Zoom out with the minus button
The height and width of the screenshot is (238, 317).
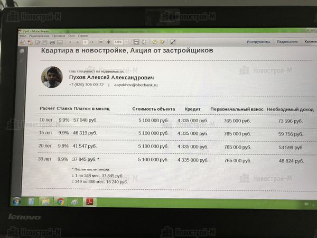pos(100,42)
